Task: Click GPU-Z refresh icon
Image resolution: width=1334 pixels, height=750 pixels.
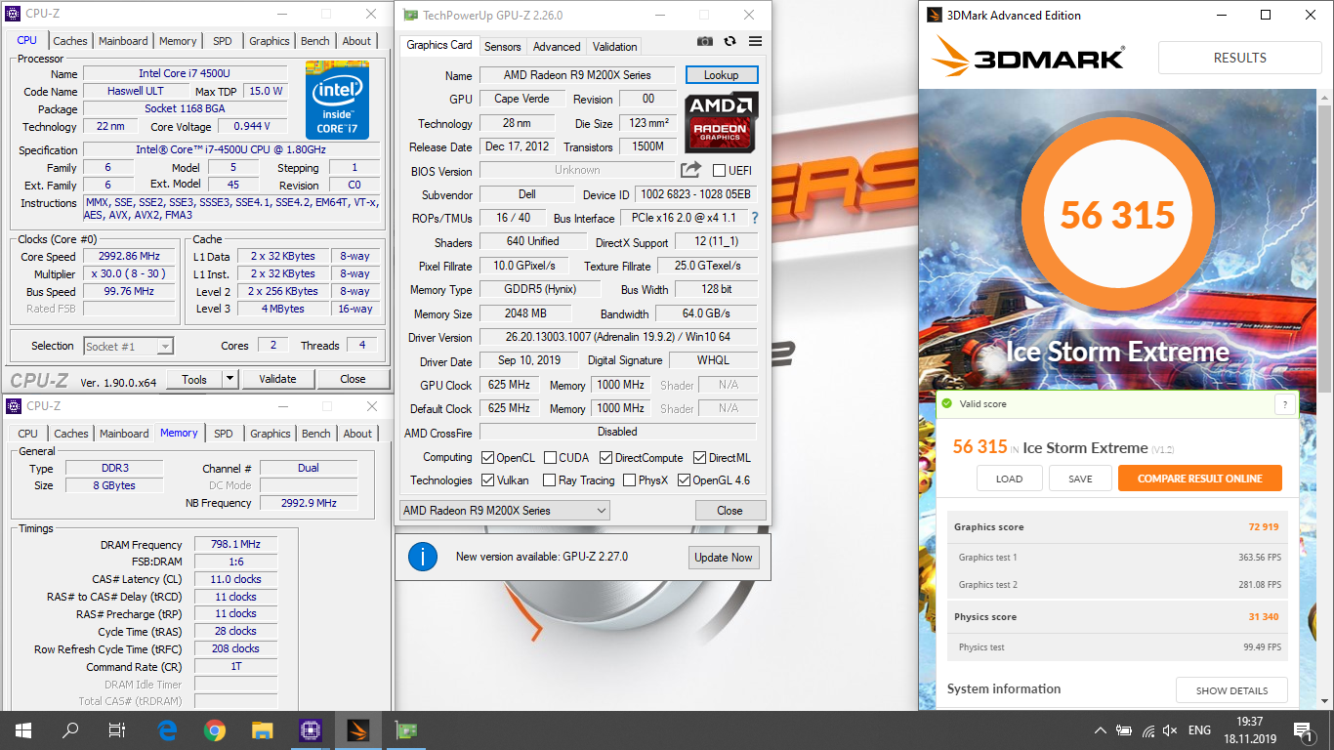Action: click(730, 41)
